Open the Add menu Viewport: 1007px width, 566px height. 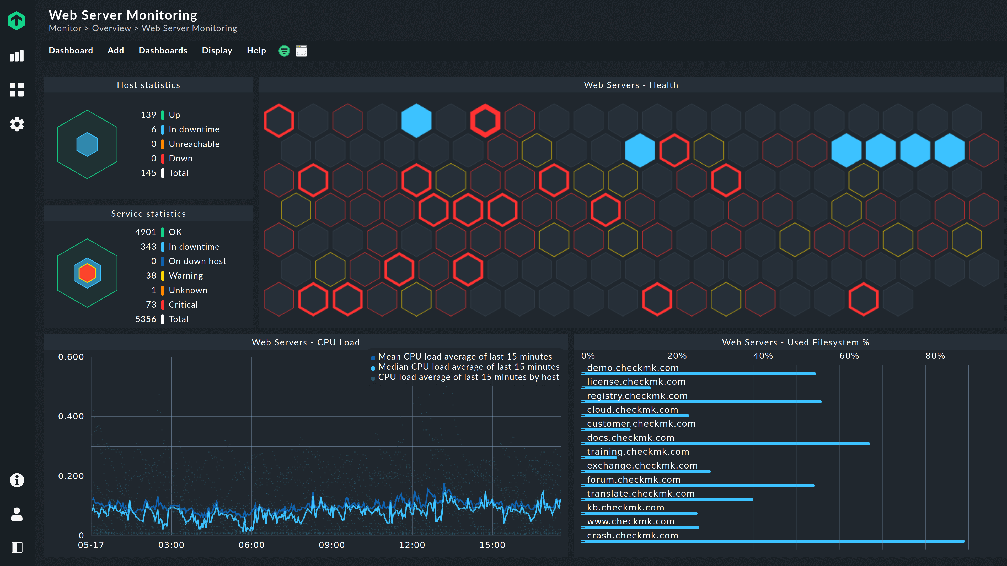[116, 50]
